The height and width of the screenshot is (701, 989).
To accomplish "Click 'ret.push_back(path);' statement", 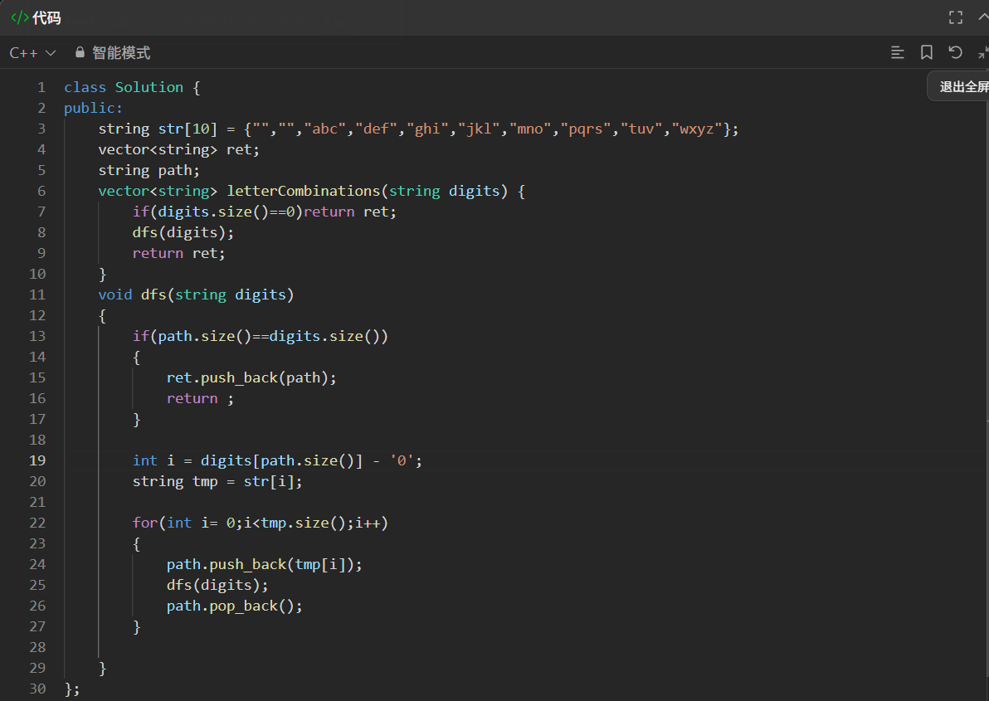I will [251, 377].
